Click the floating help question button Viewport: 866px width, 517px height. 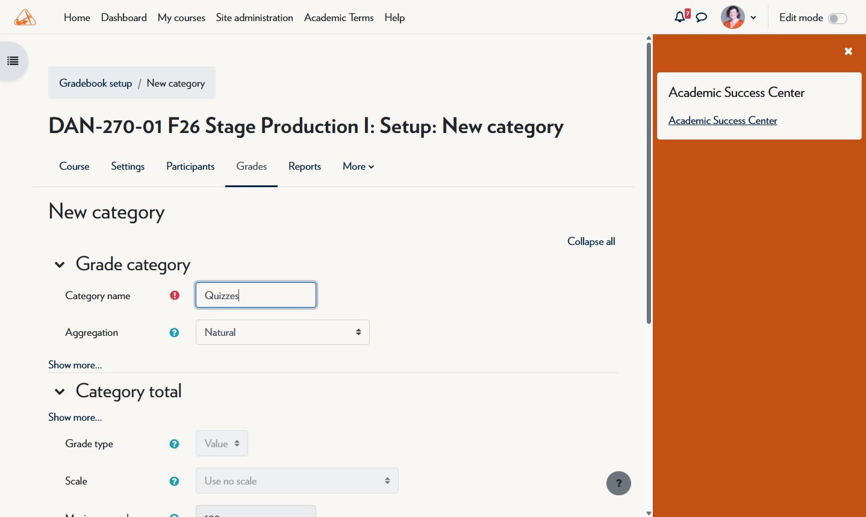tap(618, 483)
